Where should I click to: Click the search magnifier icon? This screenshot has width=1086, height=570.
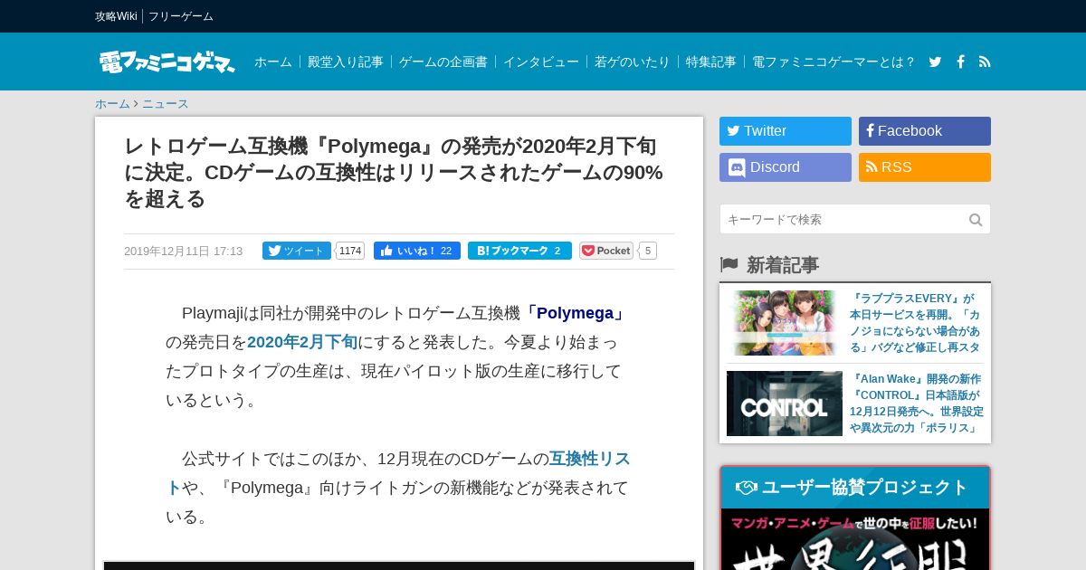(976, 220)
